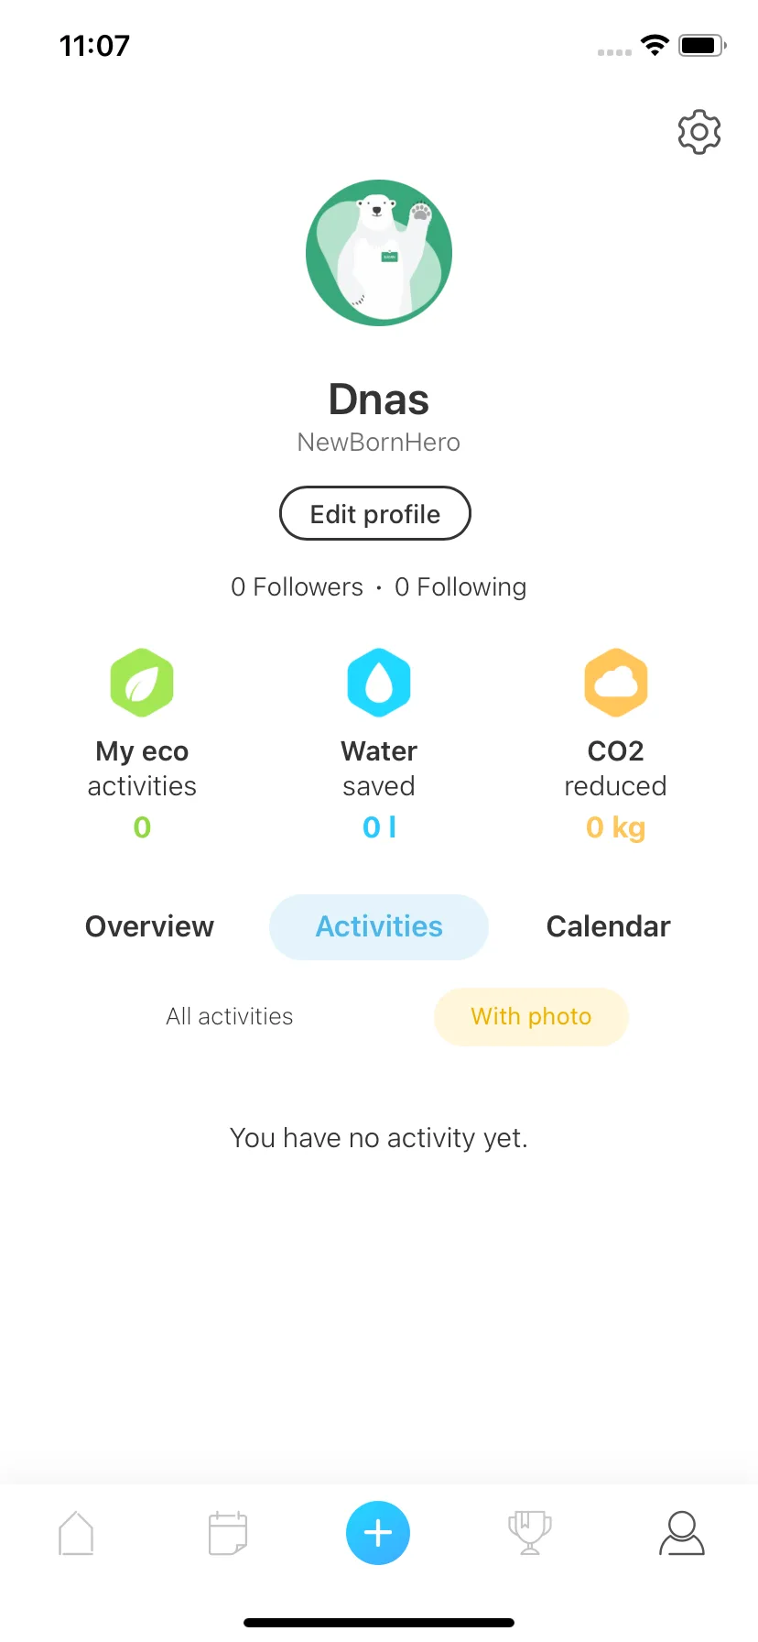
Task: Tap the orange CO2 cloud icon
Action: point(616,683)
